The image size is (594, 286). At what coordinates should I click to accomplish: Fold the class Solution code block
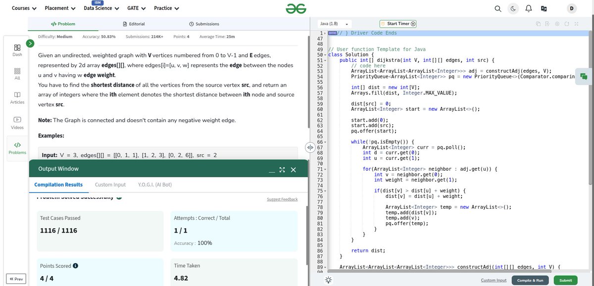click(x=325, y=54)
